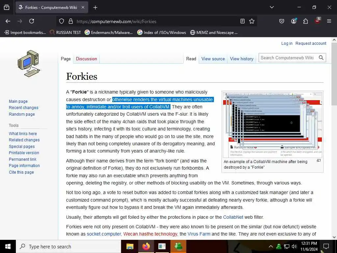Open a new tab with plus button

(95, 8)
